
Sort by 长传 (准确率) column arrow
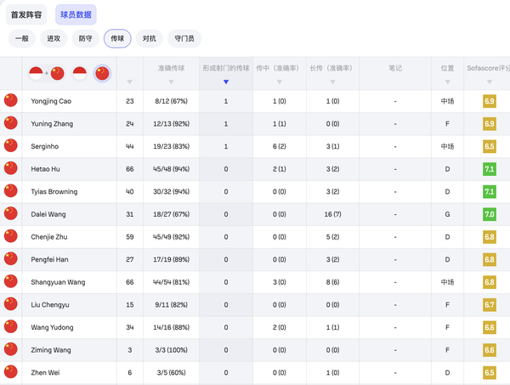point(332,82)
